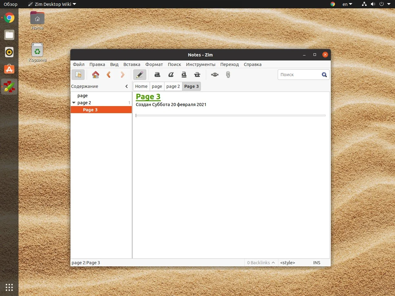Apply italic emphasis formatting icon
The height and width of the screenshot is (296, 395).
coord(171,75)
